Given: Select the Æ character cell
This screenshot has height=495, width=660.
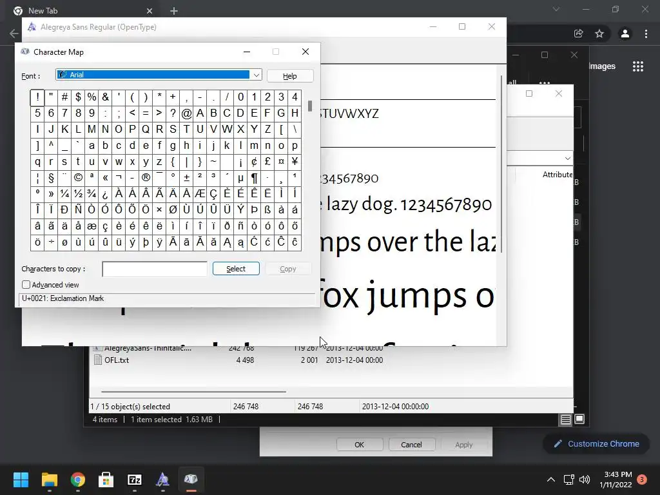Looking at the screenshot, I should [200, 193].
